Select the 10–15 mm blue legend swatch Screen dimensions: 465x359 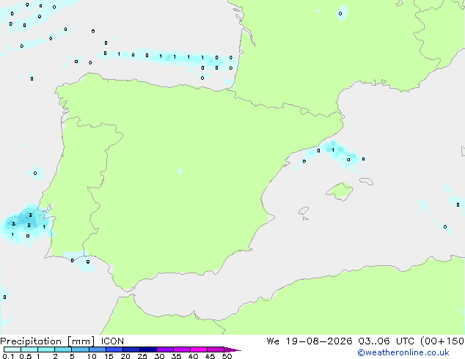[x=97, y=349]
